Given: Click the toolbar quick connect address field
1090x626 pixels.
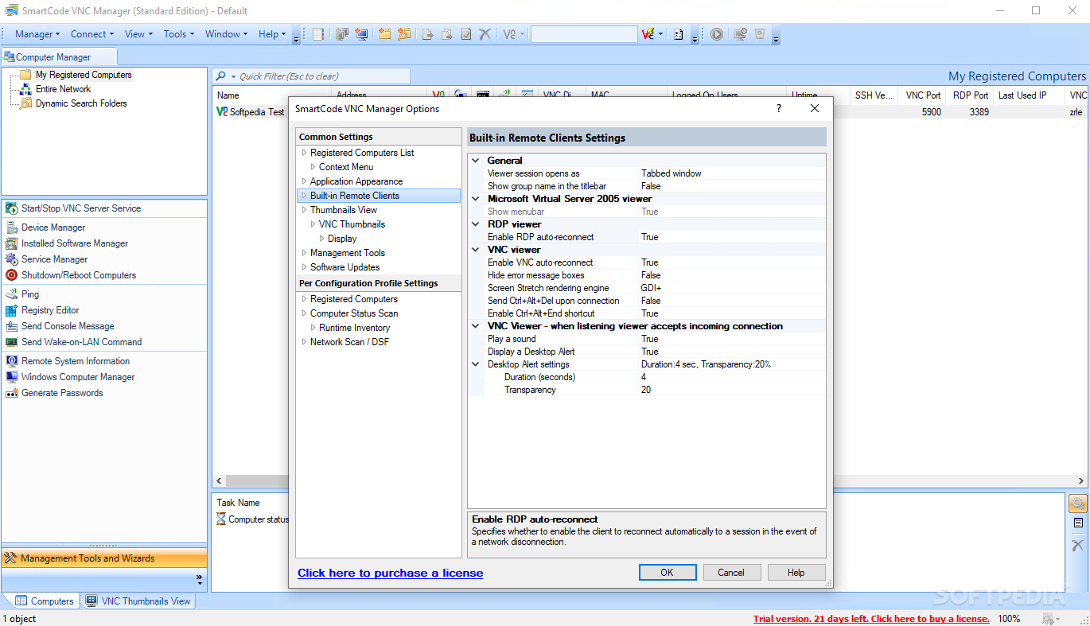Looking at the screenshot, I should click(x=584, y=34).
